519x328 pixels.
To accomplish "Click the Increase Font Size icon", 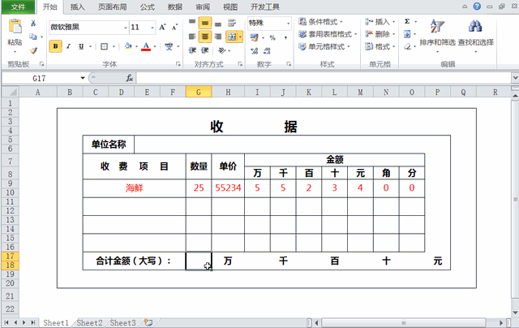I will 162,27.
